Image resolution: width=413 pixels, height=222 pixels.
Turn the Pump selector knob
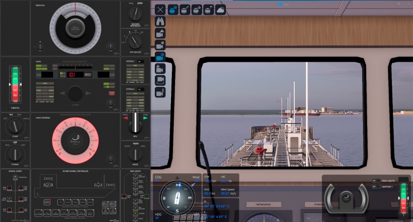click(x=15, y=127)
